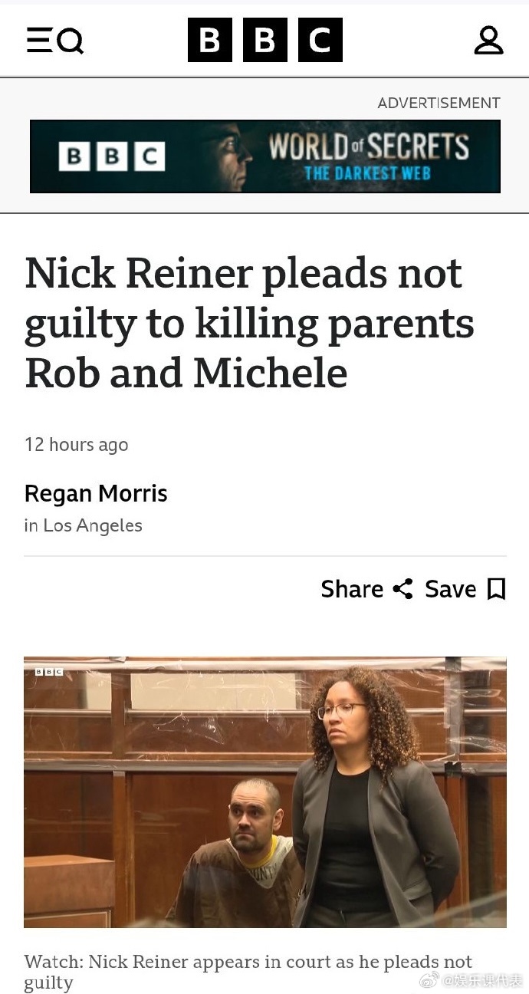
Task: Open the hamburger navigation menu
Action: click(x=38, y=40)
